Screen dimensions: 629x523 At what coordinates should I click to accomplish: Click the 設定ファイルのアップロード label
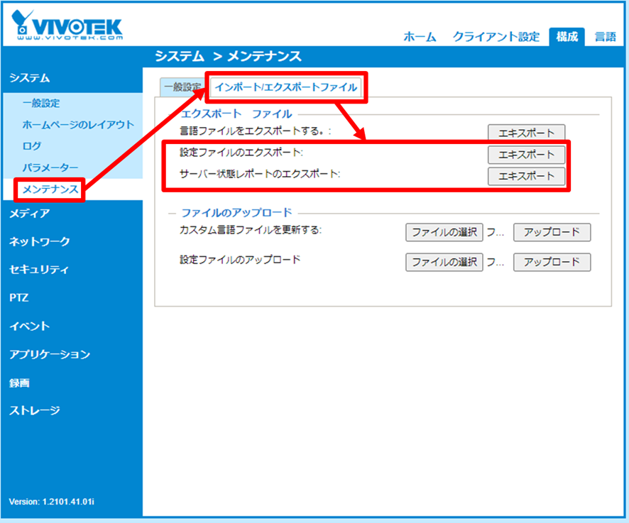pos(240,260)
